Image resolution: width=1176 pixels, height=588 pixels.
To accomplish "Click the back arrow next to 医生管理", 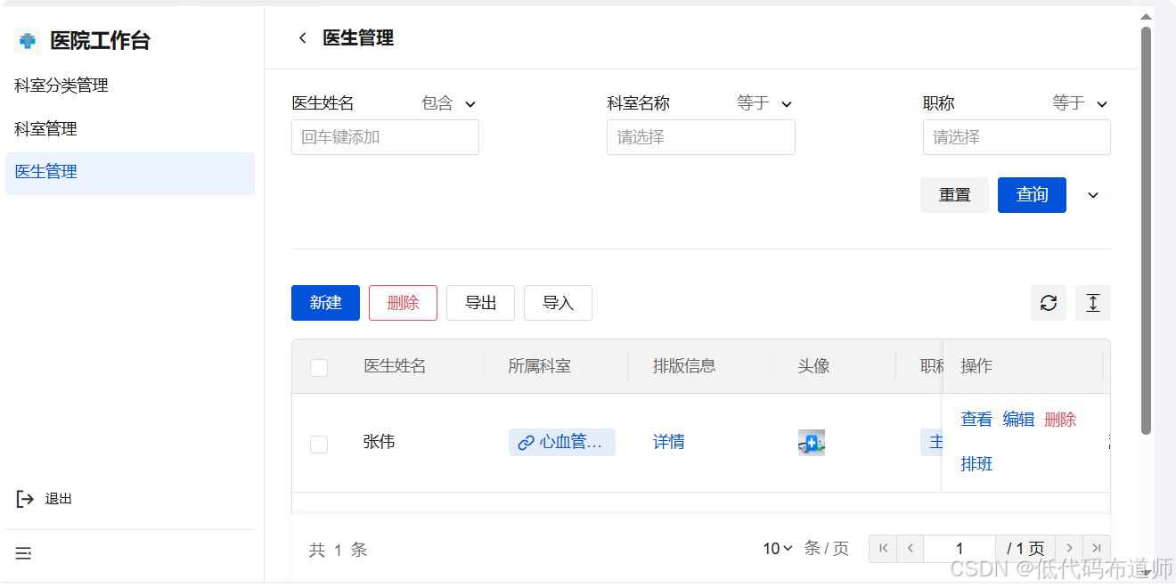I will coord(302,38).
